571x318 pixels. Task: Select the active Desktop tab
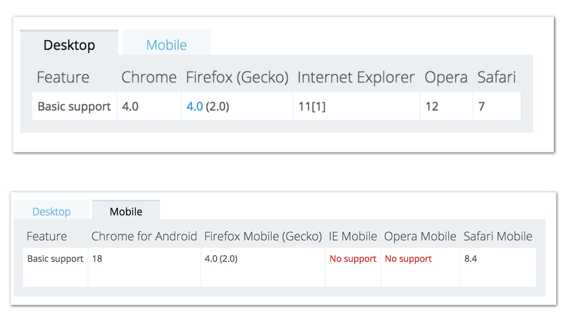click(69, 45)
